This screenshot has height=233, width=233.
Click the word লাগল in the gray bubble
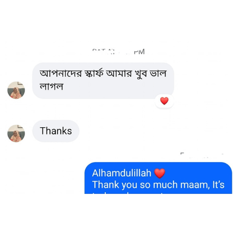(x=51, y=86)
